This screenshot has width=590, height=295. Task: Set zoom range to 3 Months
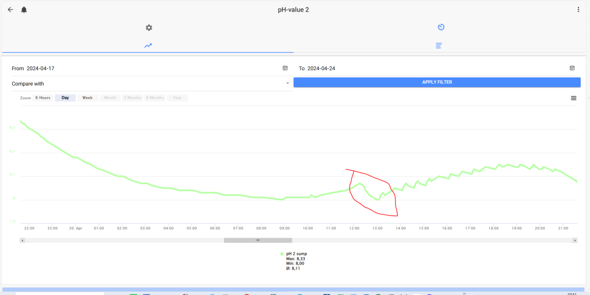point(132,98)
